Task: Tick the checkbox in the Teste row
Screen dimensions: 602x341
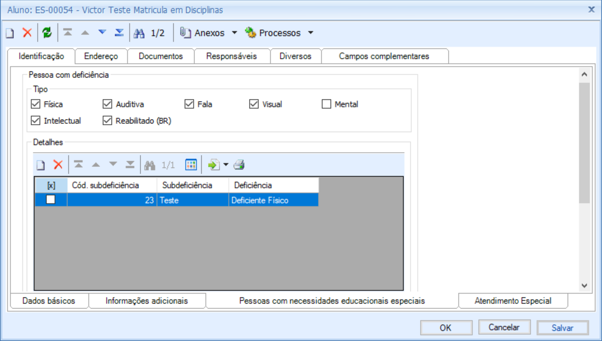Action: [x=50, y=200]
